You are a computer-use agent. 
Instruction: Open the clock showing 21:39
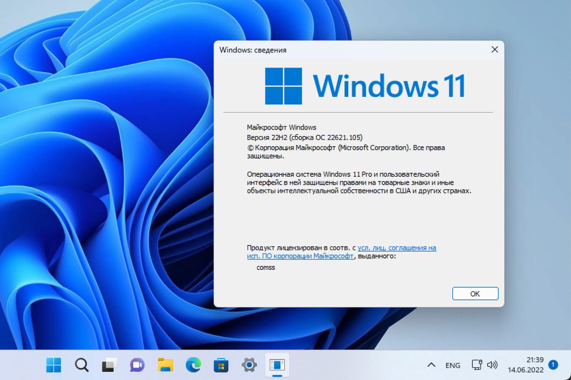(x=526, y=365)
